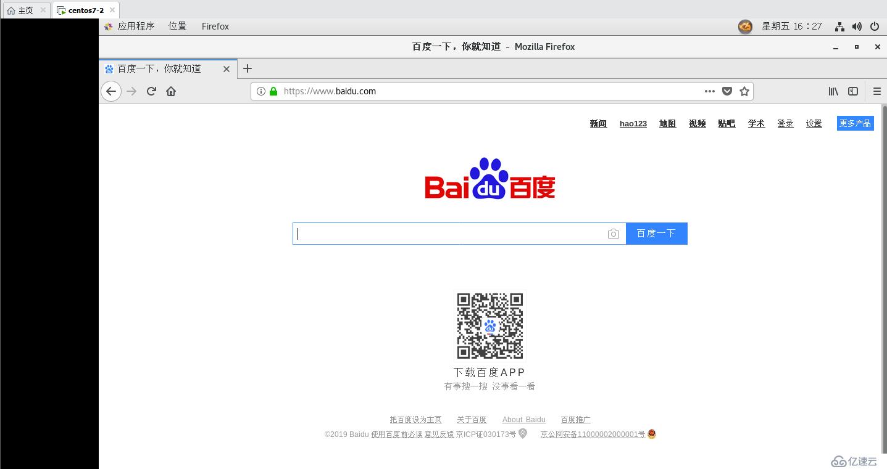Open the 位置 places menu
Viewport: 887px width, 469px height.
coord(178,27)
